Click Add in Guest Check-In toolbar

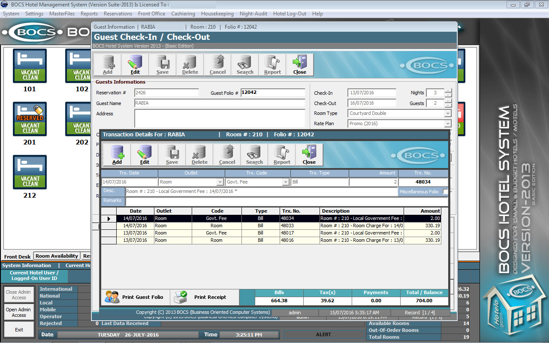click(x=108, y=65)
